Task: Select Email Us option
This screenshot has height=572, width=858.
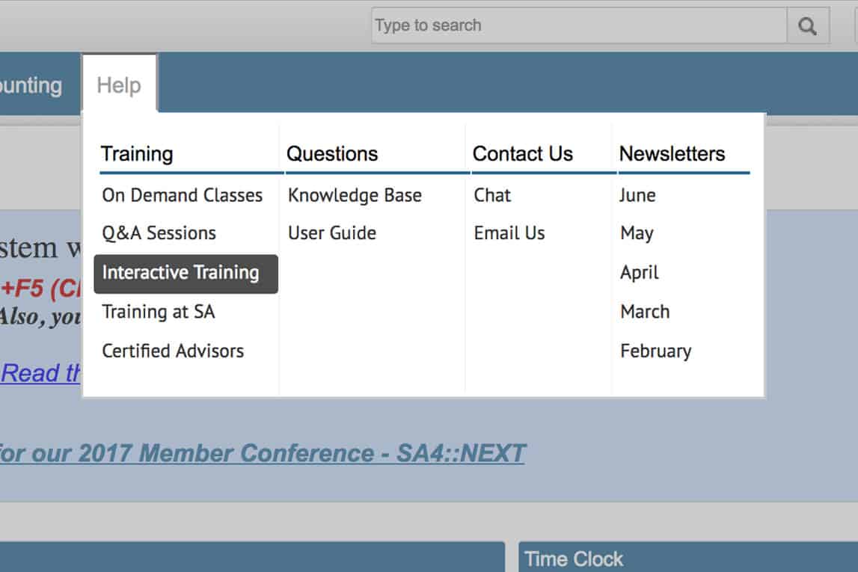Action: pyautogui.click(x=509, y=233)
